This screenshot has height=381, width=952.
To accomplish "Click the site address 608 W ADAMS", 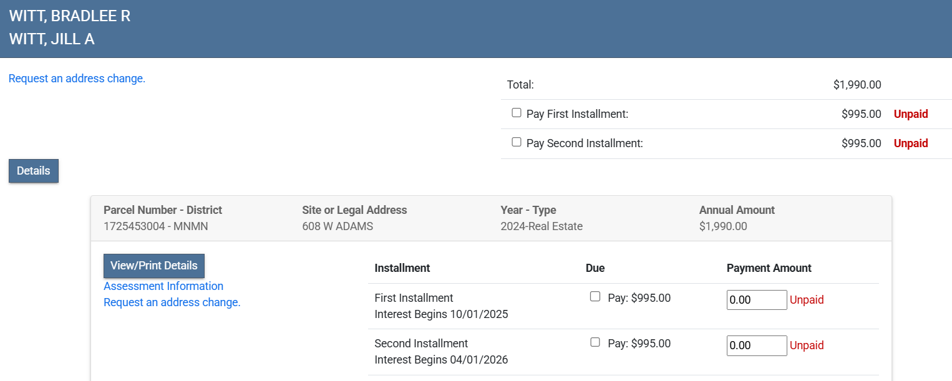I will tap(337, 226).
